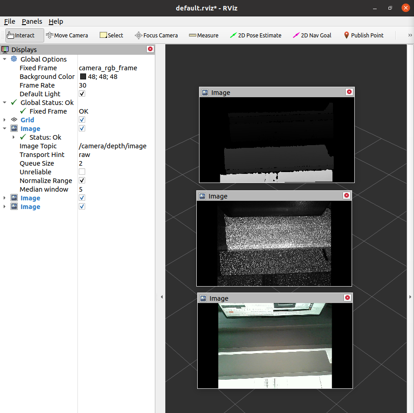Screen dimensions: 414x413
Task: Show more toolbar tools via overflow chevron
Action: tap(410, 35)
